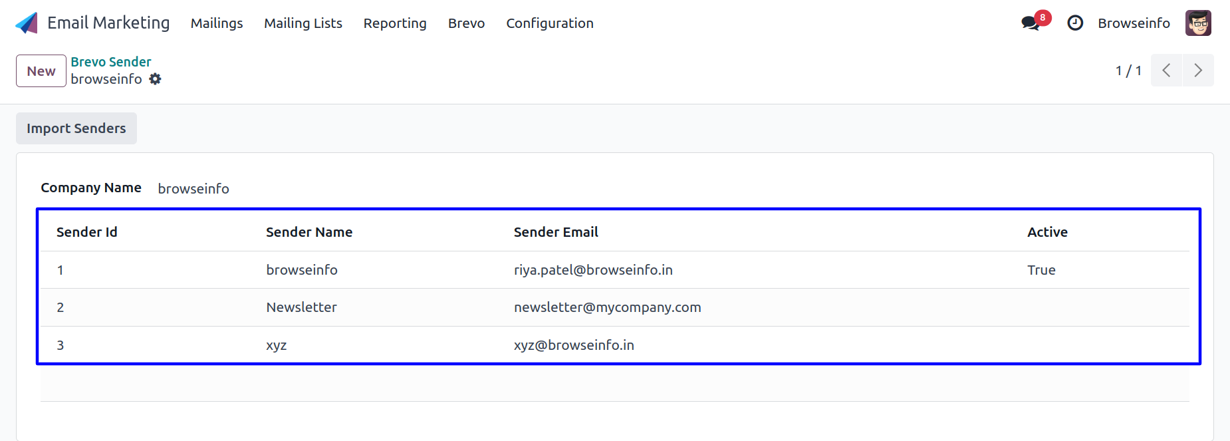Open the messages icon with 8 badge
The image size is (1230, 441).
1035,22
